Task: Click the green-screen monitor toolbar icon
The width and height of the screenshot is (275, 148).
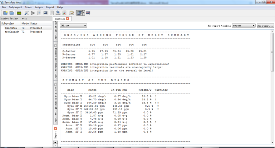Action: [x=19, y=13]
